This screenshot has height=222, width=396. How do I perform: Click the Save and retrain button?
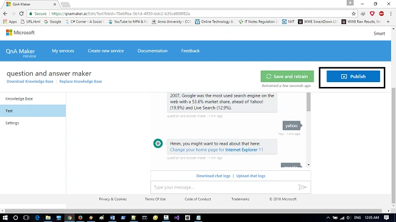pyautogui.click(x=287, y=76)
